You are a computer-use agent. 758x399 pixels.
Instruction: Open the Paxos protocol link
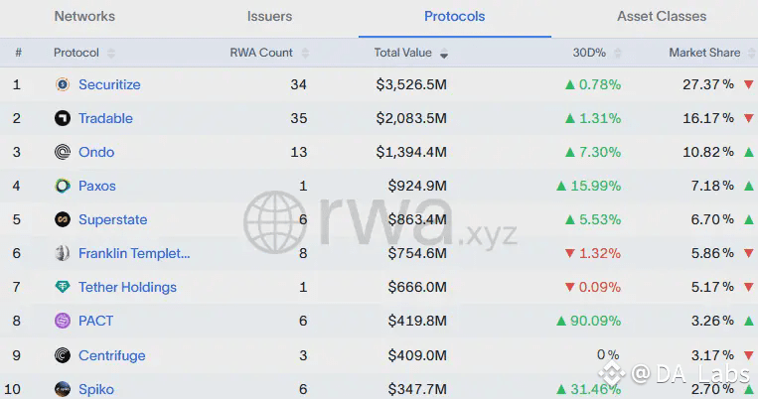[x=97, y=186]
